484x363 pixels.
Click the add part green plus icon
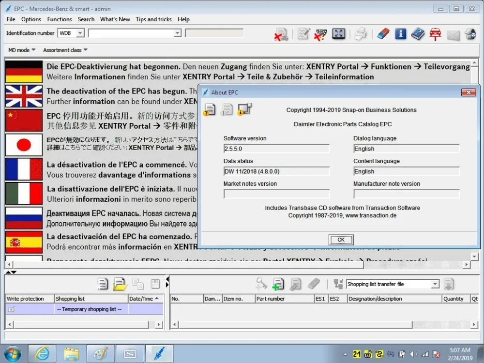point(278,284)
